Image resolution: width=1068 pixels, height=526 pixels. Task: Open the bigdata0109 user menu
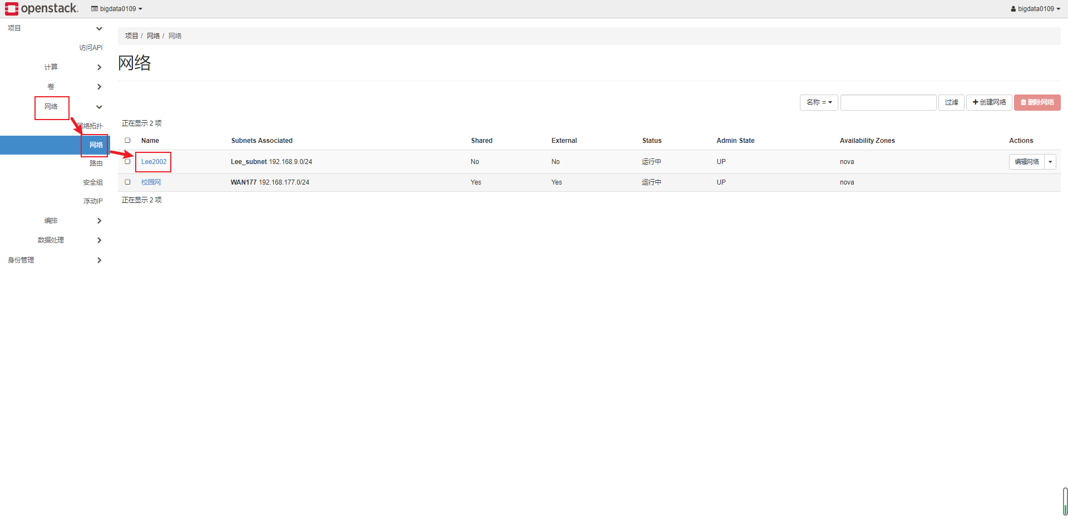[x=1035, y=9]
